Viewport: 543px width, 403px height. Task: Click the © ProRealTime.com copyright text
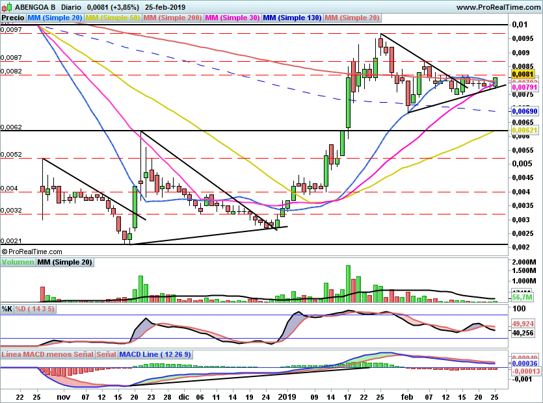32,252
